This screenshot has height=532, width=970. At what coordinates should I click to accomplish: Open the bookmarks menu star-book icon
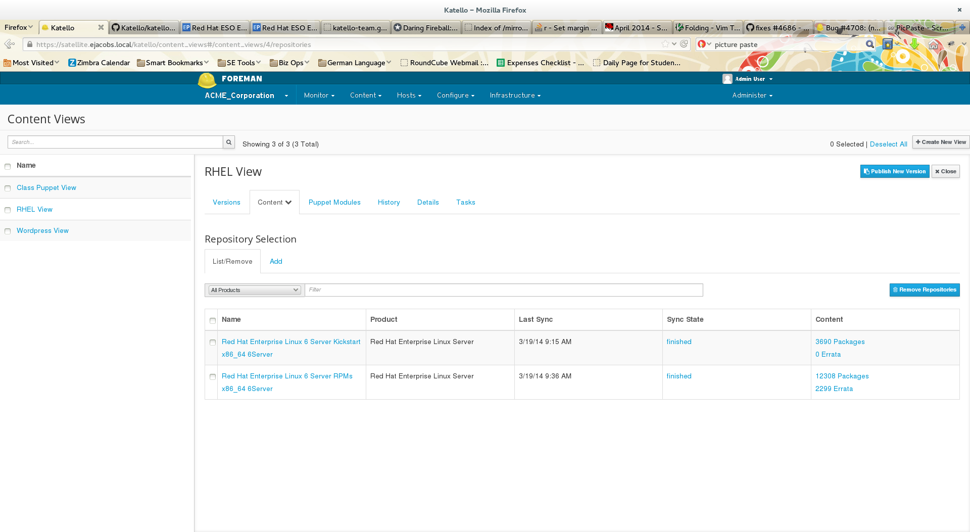pyautogui.click(x=888, y=44)
